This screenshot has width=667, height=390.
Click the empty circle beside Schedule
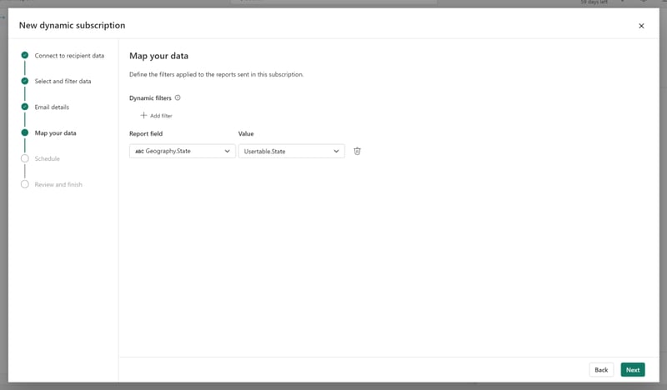point(25,158)
